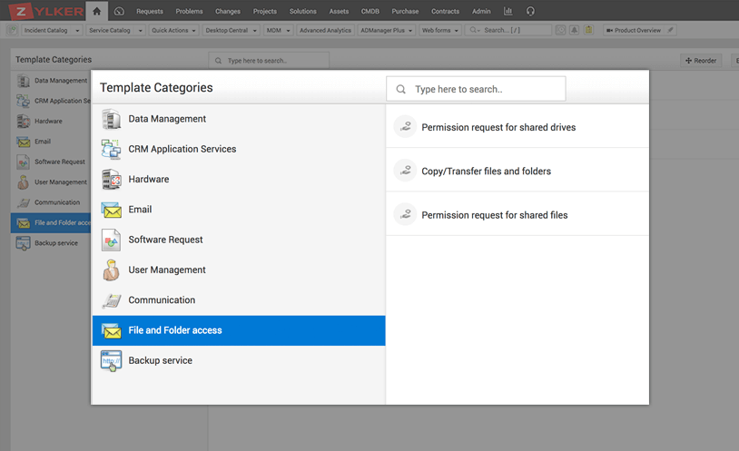Viewport: 739px width, 451px height.
Task: Open the Requests menu tab
Action: [149, 11]
